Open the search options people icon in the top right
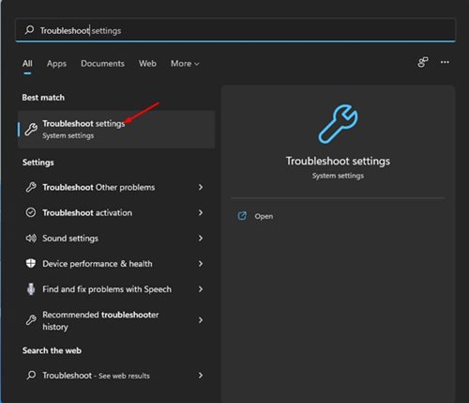The image size is (469, 403). tap(423, 62)
